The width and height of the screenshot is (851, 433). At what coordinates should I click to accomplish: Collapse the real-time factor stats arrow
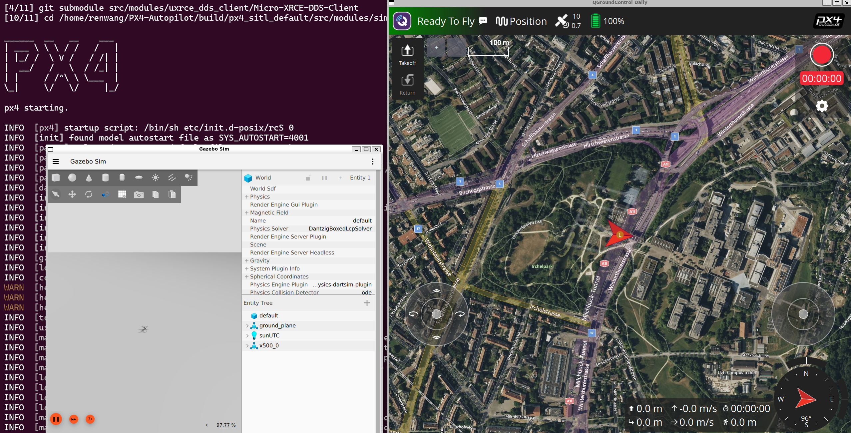pyautogui.click(x=207, y=425)
